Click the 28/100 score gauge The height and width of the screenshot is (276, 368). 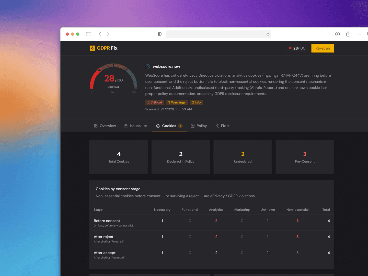pos(113,79)
